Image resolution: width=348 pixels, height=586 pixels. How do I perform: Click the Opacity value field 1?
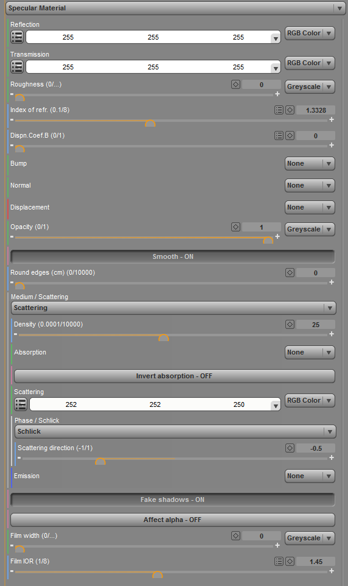click(262, 227)
